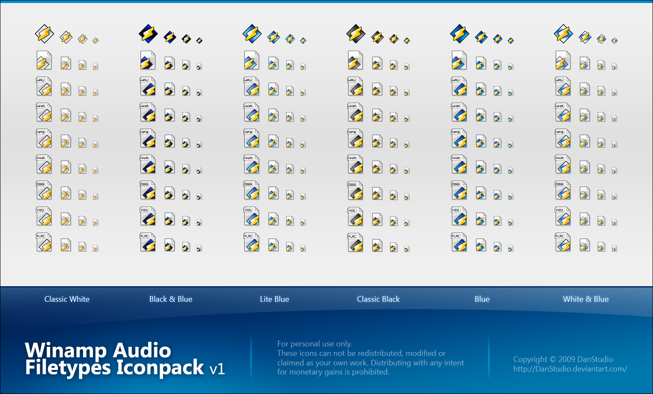Select the large WAV file icon in Black & Blue set
The image size is (653, 394).
(x=148, y=86)
